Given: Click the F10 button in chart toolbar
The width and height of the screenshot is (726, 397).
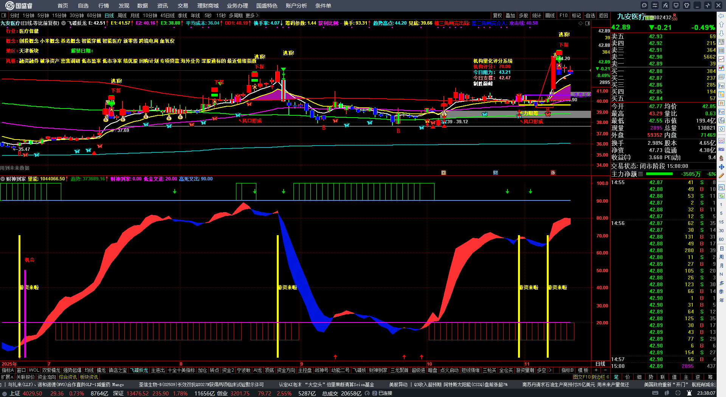Looking at the screenshot, I should click(563, 16).
